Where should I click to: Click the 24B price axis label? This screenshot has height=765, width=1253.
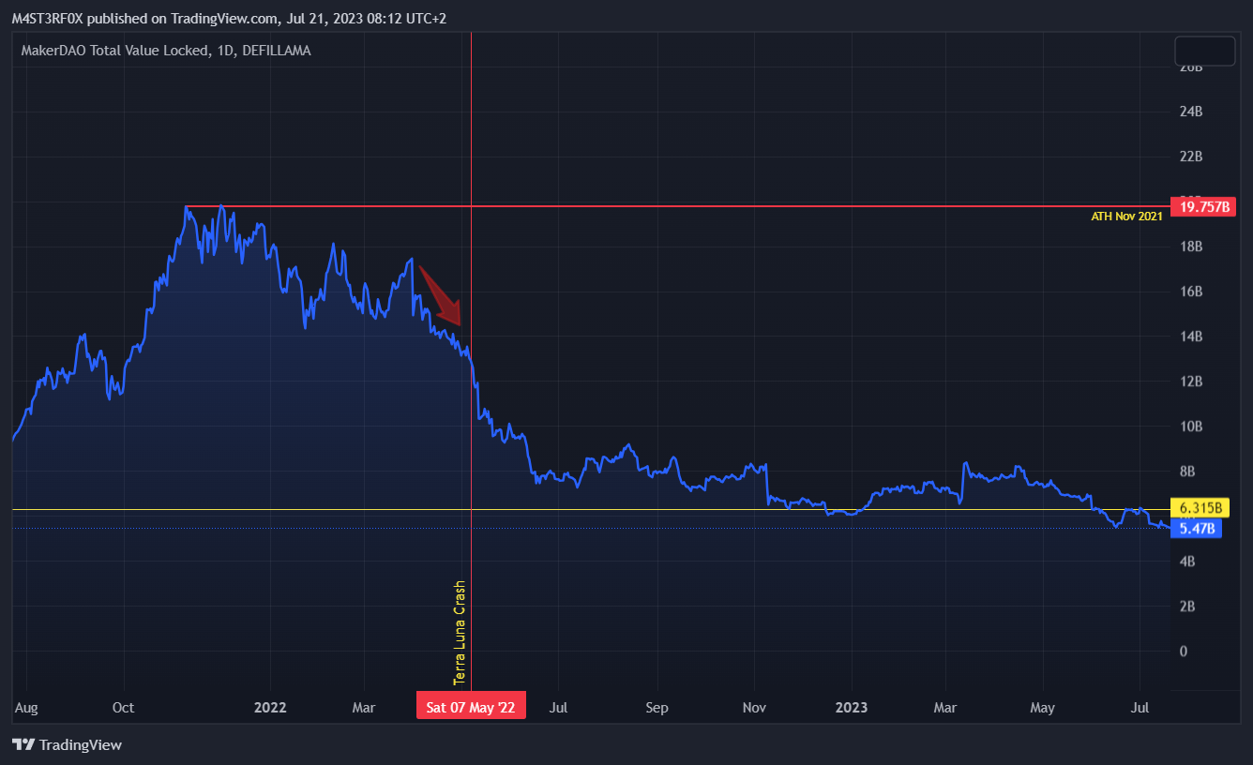[x=1190, y=112]
